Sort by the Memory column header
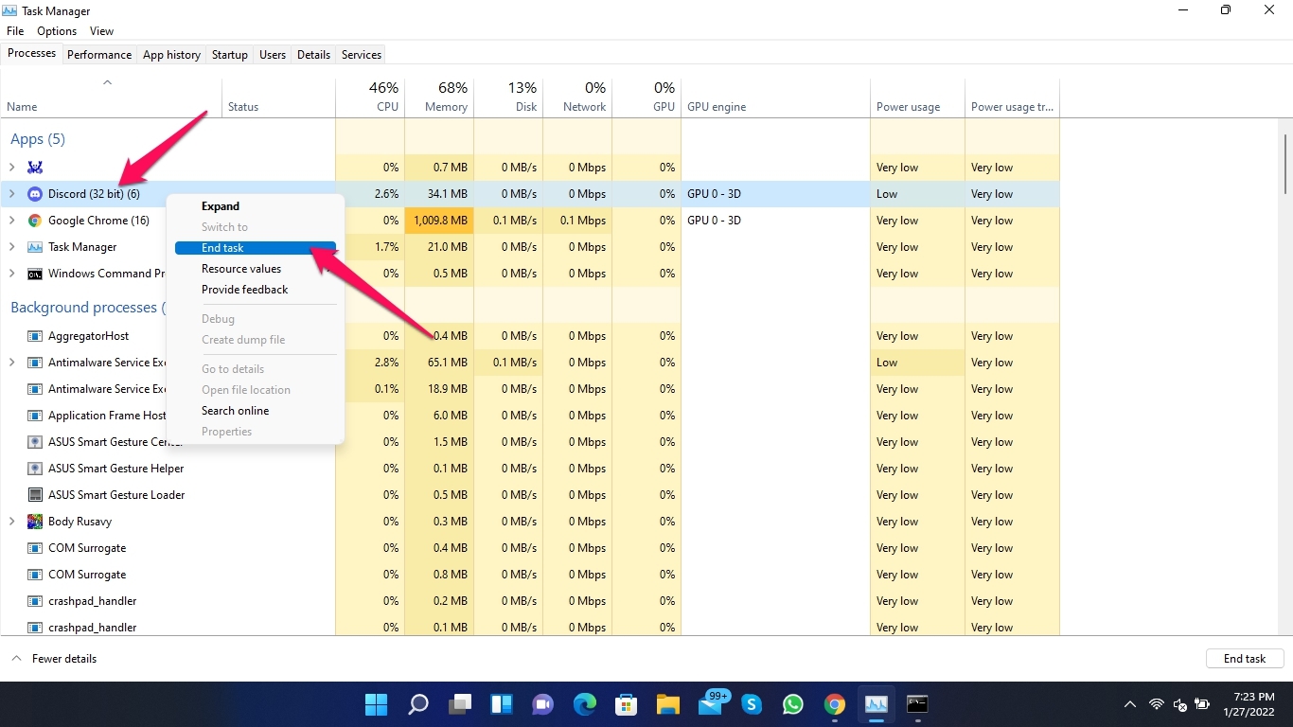This screenshot has width=1293, height=727. click(439, 96)
